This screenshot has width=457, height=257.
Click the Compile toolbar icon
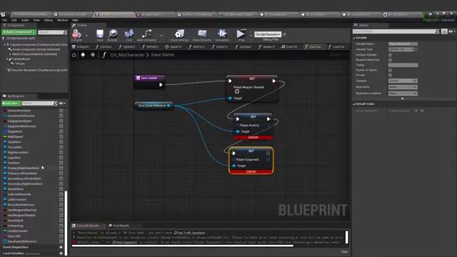(x=76, y=34)
